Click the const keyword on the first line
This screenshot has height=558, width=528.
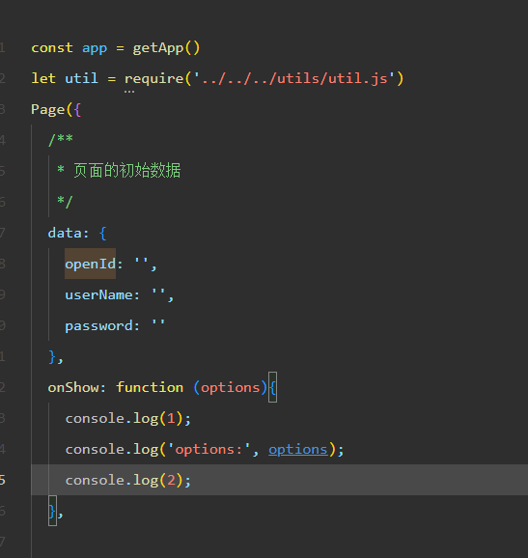click(52, 47)
